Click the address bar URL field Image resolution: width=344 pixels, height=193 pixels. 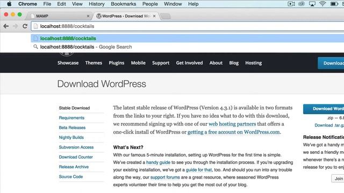coord(188,26)
